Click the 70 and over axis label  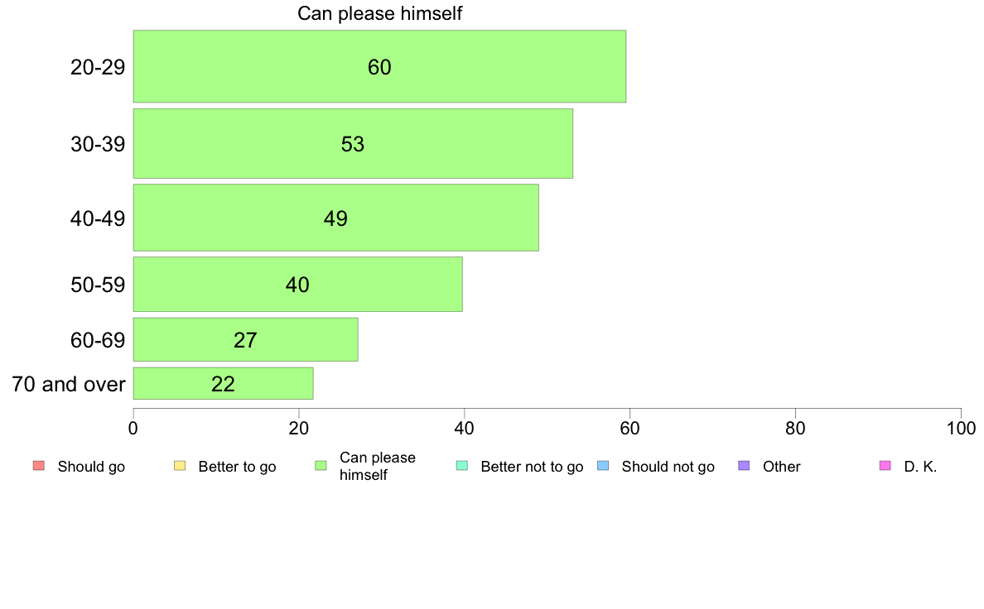coord(69,384)
